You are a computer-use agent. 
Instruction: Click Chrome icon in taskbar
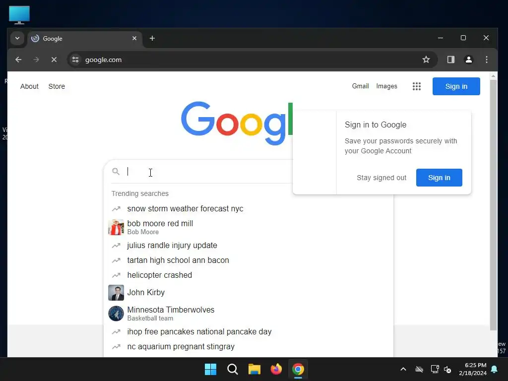pos(298,369)
